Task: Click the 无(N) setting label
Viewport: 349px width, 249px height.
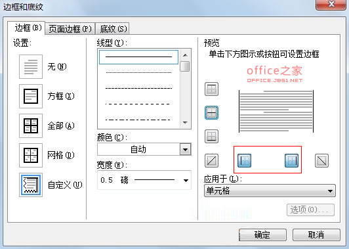Action: (x=57, y=66)
